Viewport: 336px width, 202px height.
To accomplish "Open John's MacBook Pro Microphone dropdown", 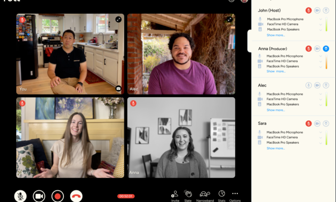I will point(320,19).
